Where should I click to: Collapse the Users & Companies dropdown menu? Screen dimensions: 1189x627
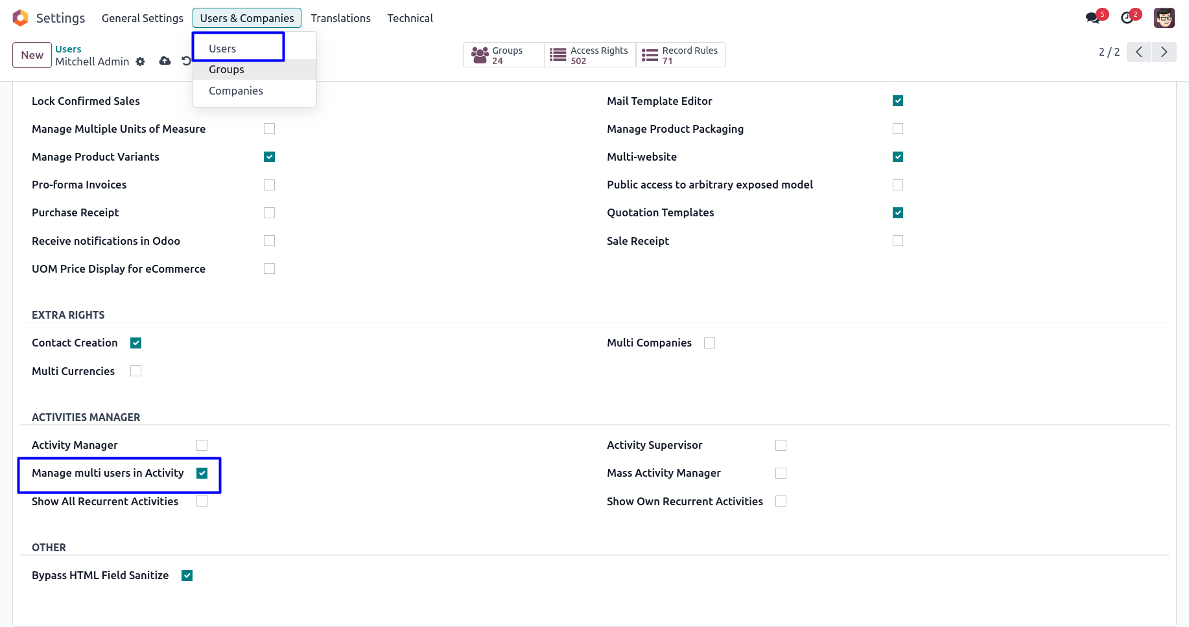(246, 18)
